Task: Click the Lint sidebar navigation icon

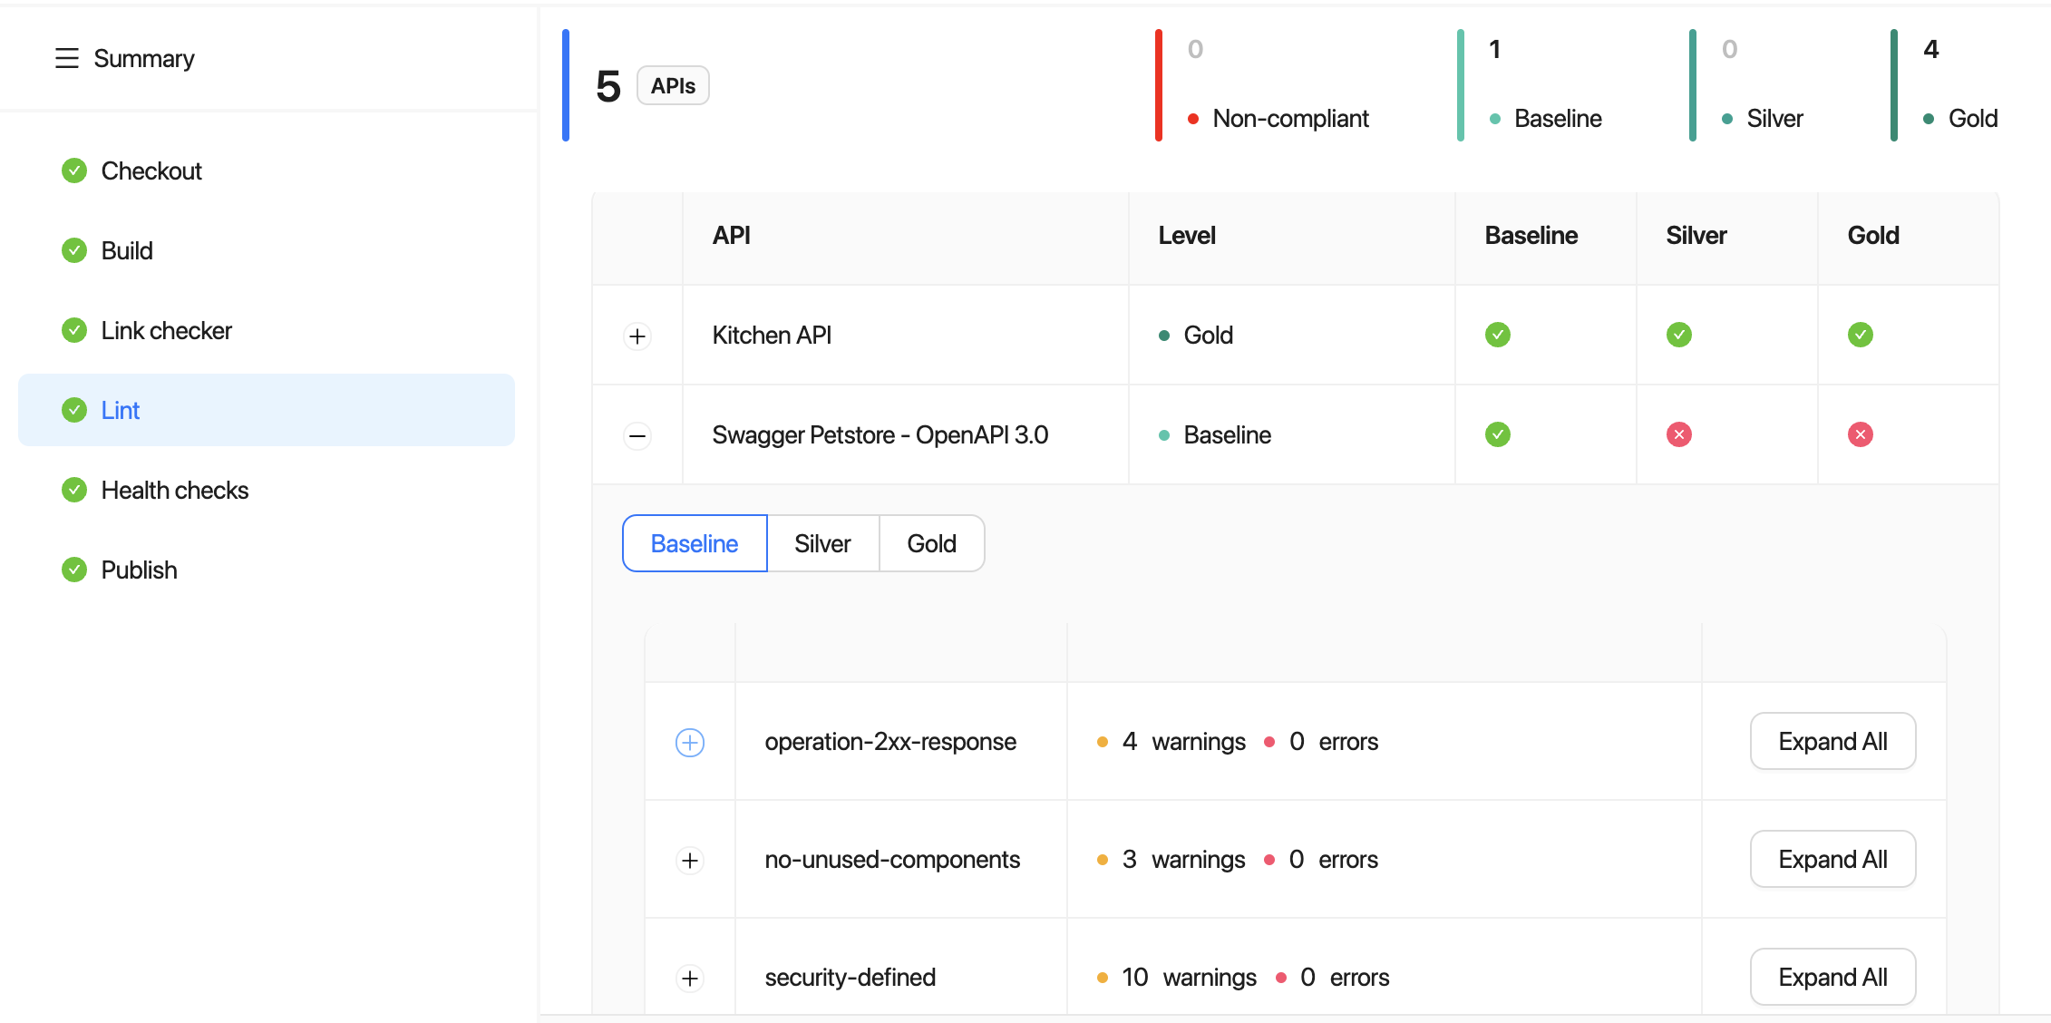Action: pyautogui.click(x=74, y=409)
